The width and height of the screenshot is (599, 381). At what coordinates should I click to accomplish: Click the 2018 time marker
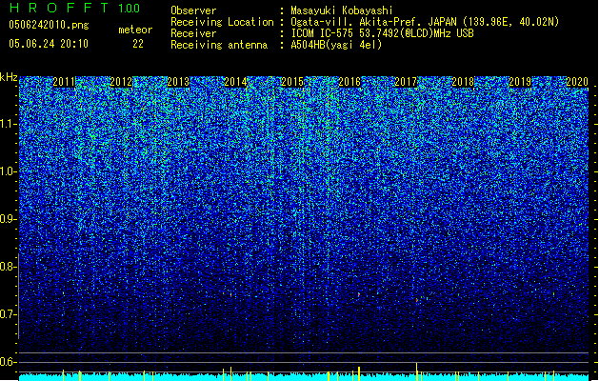(x=463, y=82)
